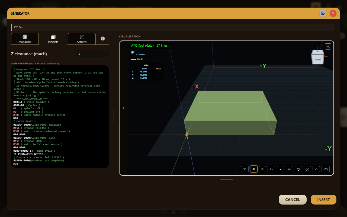Click the CANCEL button
The height and width of the screenshot is (217, 347).
(293, 200)
